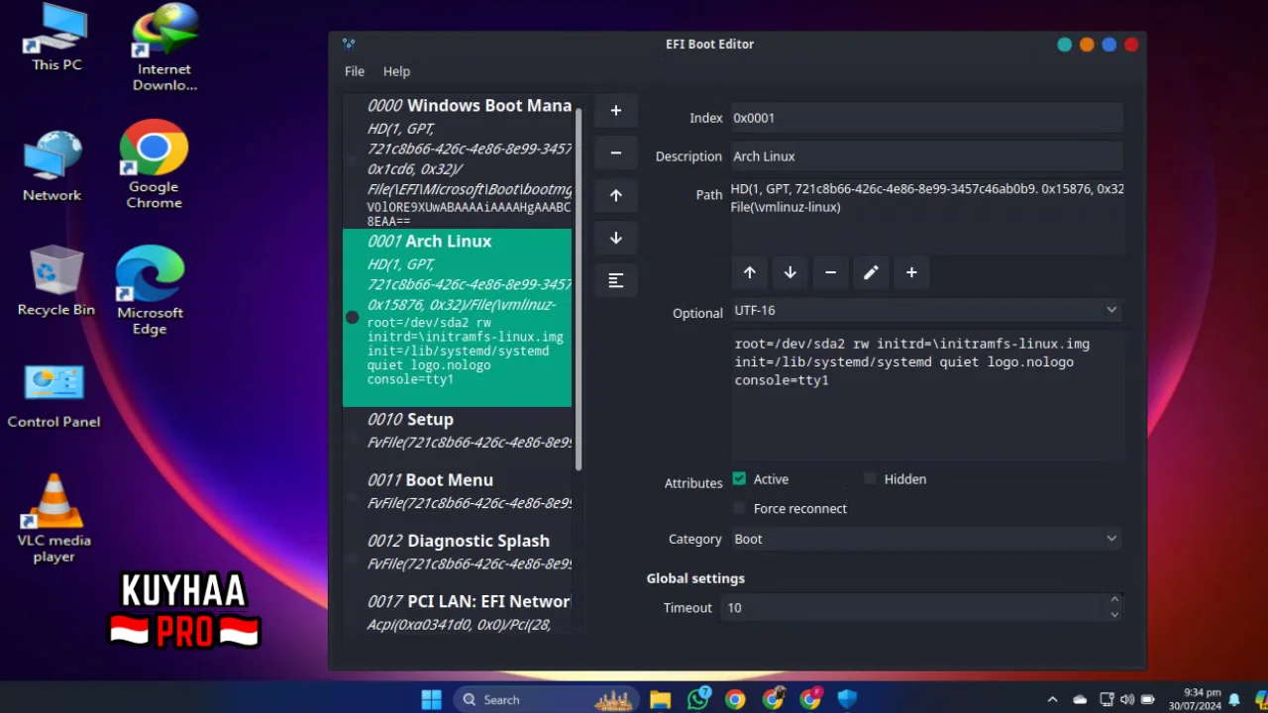Open Microsoft Edge desktop shortcut
The height and width of the screenshot is (713, 1268).
click(x=151, y=290)
